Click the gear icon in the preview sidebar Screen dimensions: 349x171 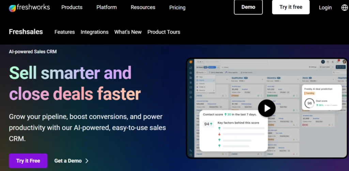coord(191,97)
